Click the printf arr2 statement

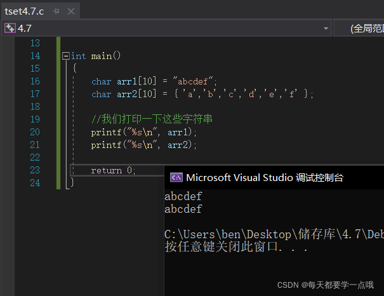[x=144, y=145]
